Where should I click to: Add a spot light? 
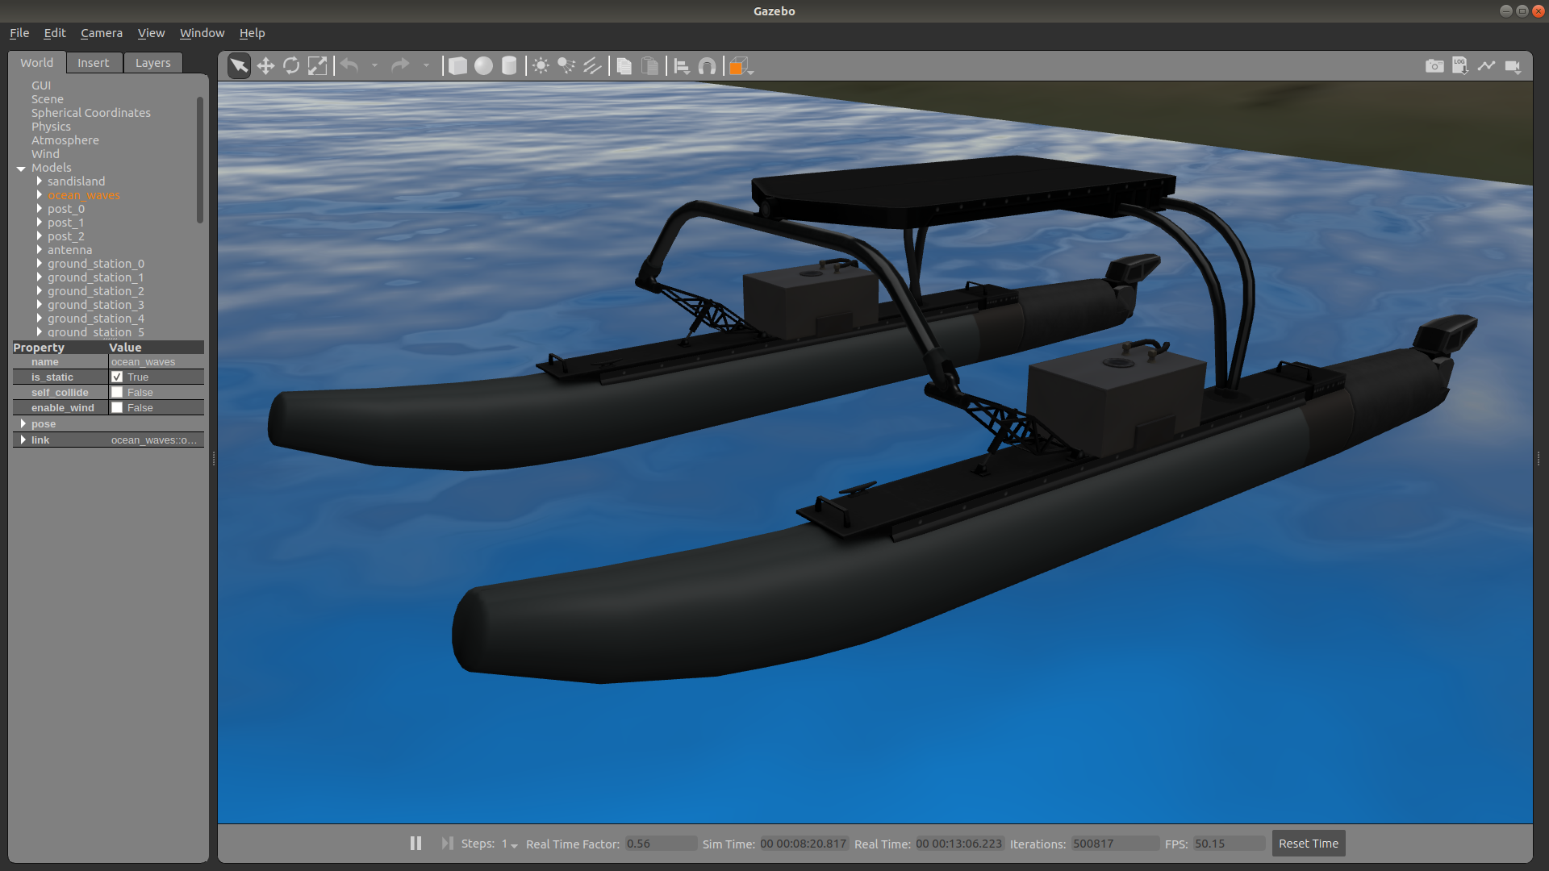[566, 65]
